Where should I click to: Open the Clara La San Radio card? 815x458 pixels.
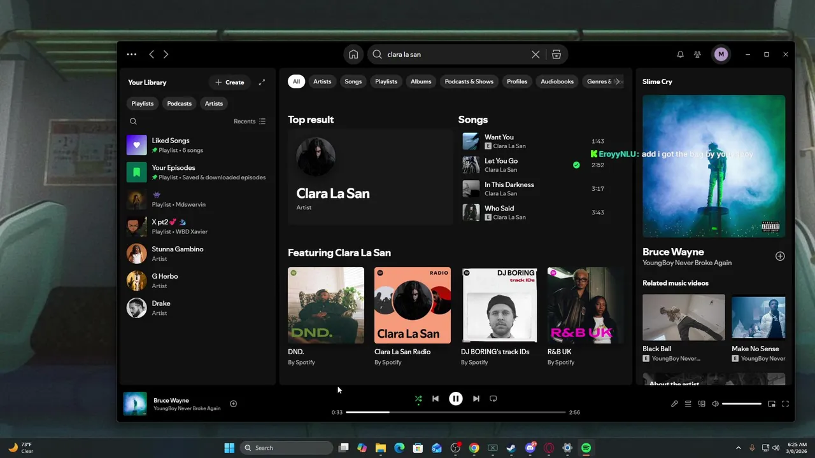pos(413,317)
